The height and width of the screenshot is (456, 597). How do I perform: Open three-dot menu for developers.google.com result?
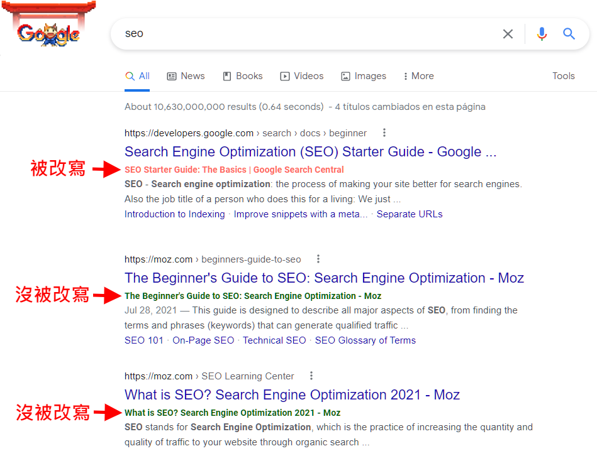(384, 133)
